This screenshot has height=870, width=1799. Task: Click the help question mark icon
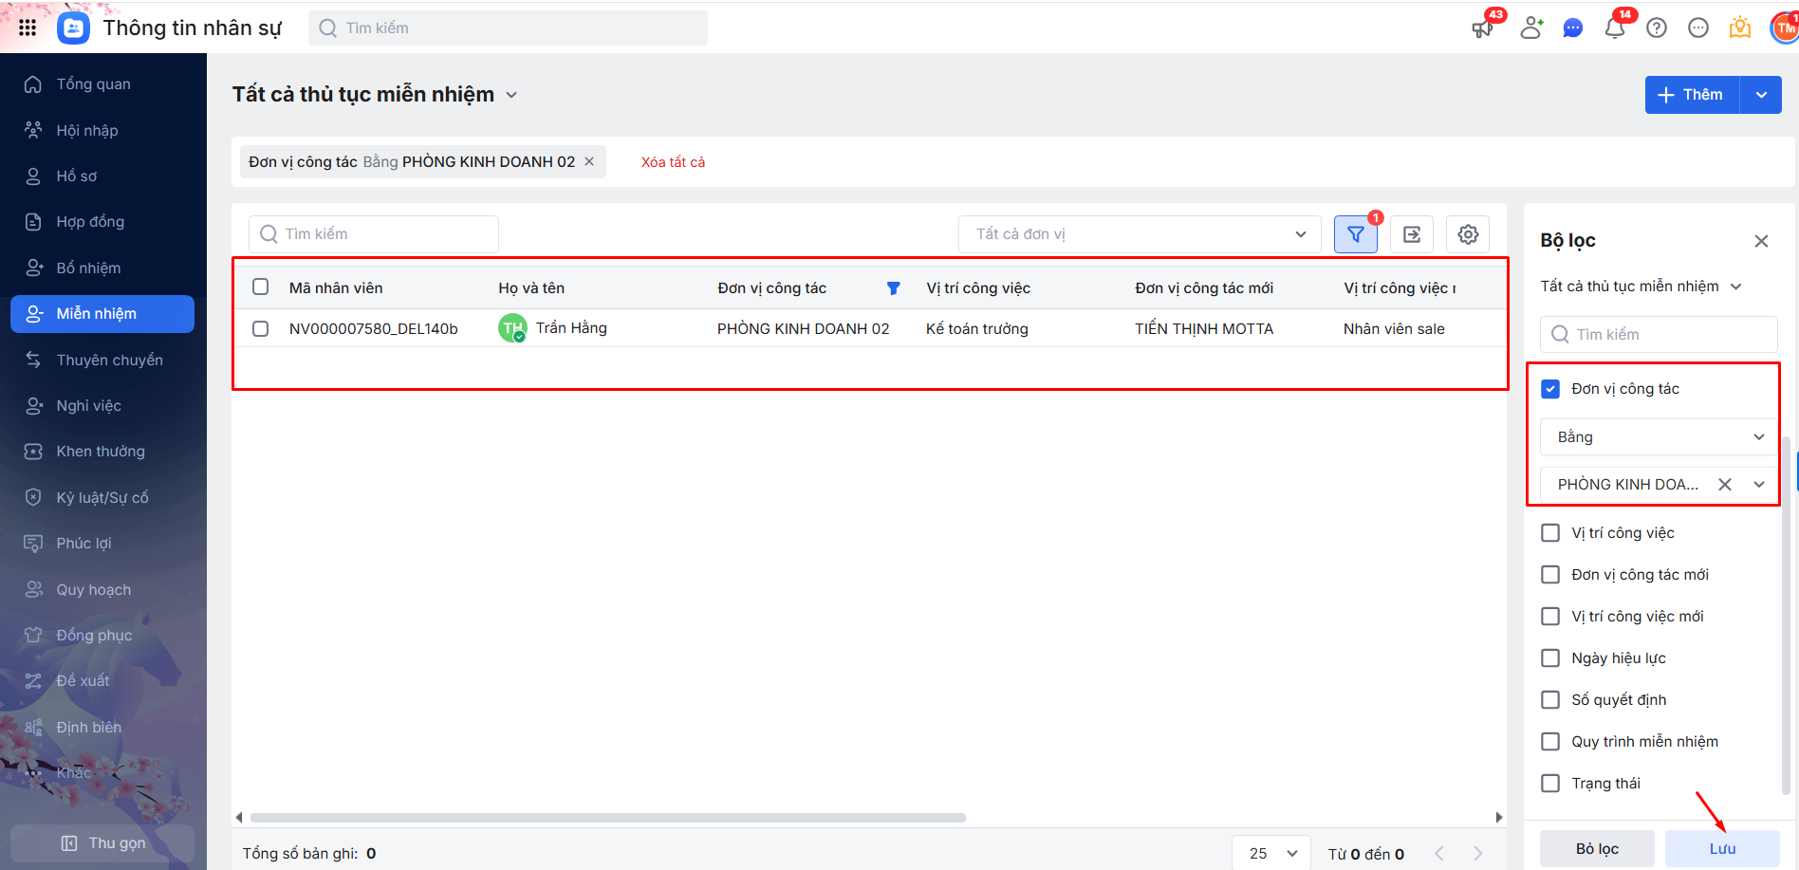coord(1656,28)
